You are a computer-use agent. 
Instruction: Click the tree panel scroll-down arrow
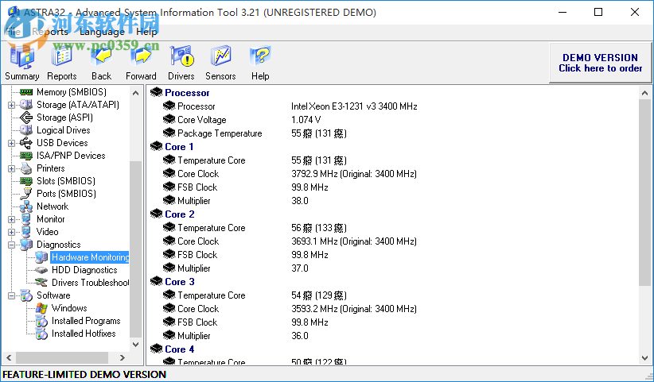[135, 345]
